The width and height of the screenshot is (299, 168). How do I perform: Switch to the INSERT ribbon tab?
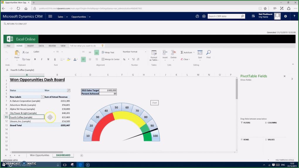click(30, 46)
